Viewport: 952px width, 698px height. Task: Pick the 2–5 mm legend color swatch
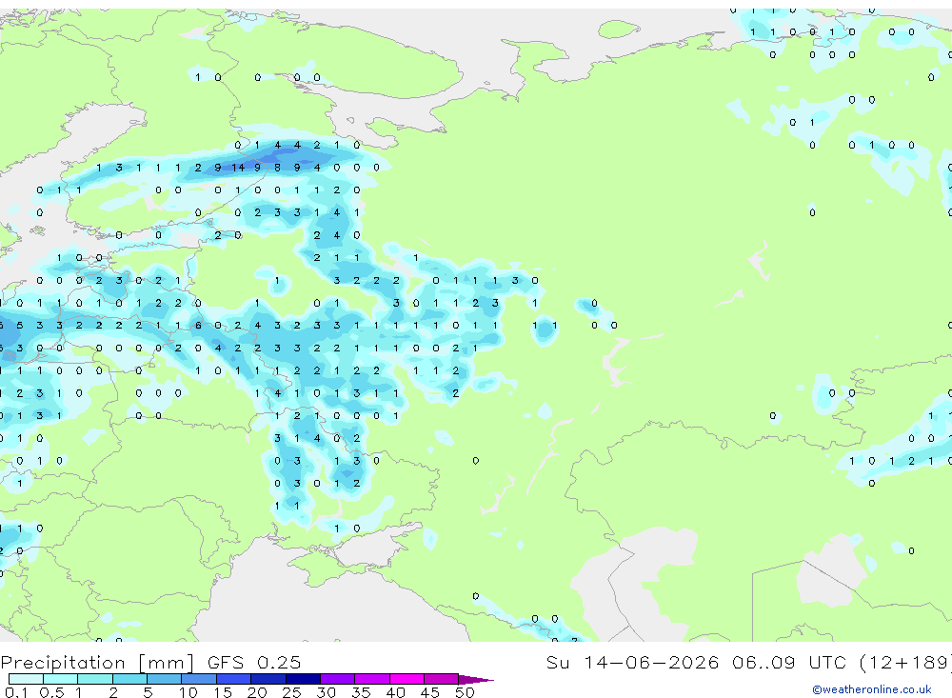tap(129, 679)
